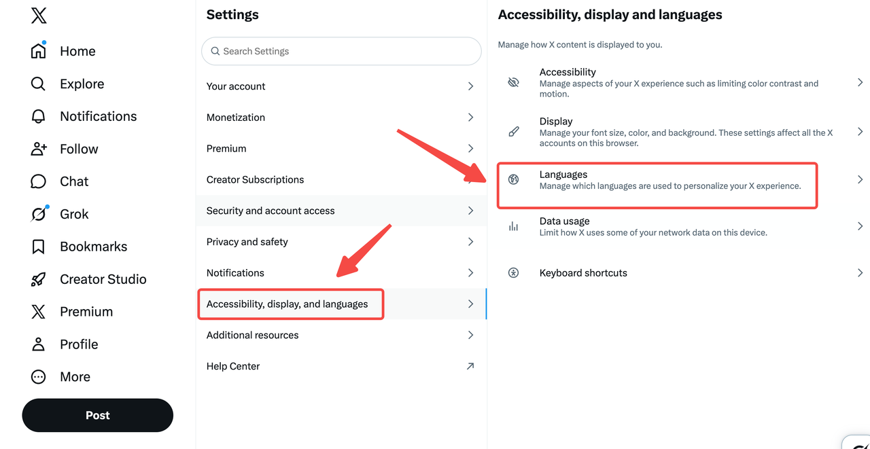
Task: Open the Display settings chevron
Action: coord(860,132)
